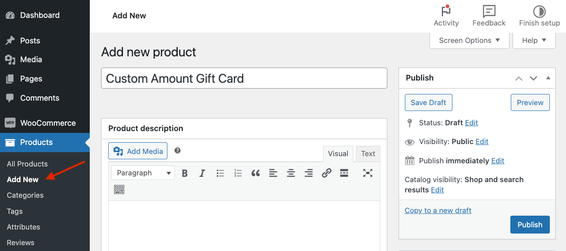Insert a numbered list

pyautogui.click(x=238, y=173)
